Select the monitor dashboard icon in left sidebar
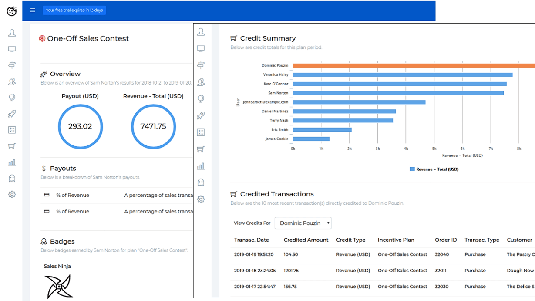Viewport: 535px width, 301px height. 12,50
